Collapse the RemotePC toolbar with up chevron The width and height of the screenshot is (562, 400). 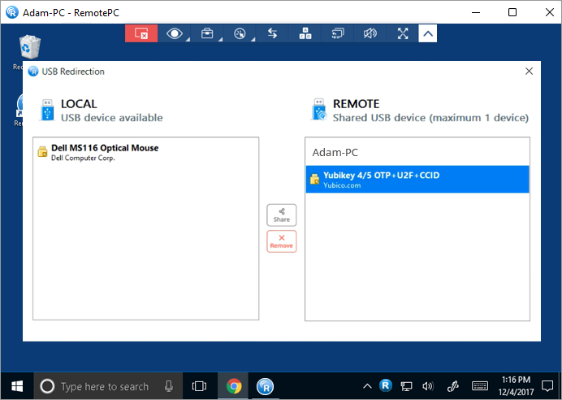(428, 33)
